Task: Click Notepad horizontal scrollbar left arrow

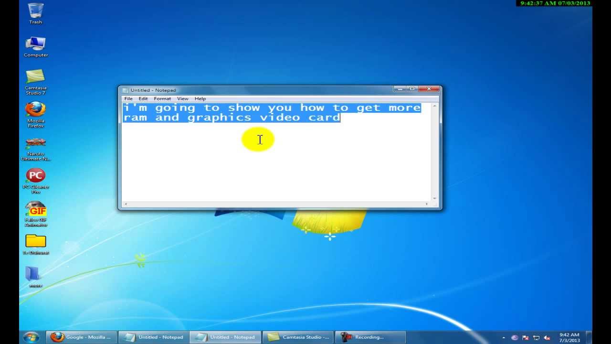Action: [x=125, y=204]
